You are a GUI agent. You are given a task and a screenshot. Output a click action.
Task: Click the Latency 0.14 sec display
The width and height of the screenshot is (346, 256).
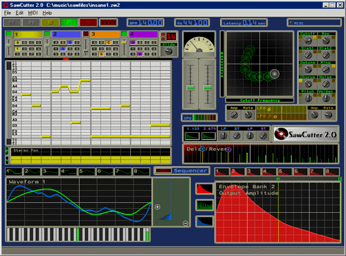click(x=244, y=23)
